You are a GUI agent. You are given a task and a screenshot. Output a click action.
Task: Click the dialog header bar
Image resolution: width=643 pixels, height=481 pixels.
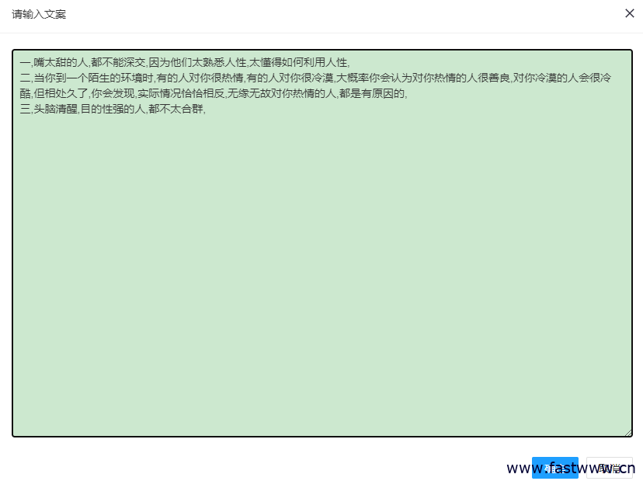(x=311, y=13)
